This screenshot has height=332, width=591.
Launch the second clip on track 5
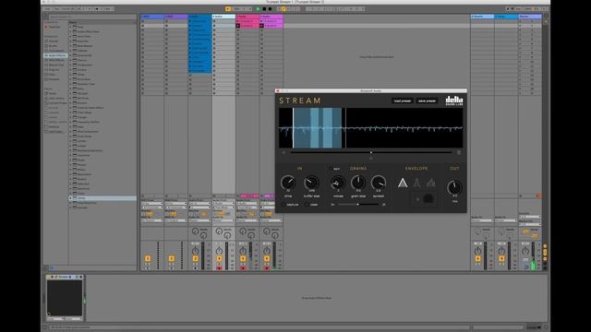click(238, 26)
